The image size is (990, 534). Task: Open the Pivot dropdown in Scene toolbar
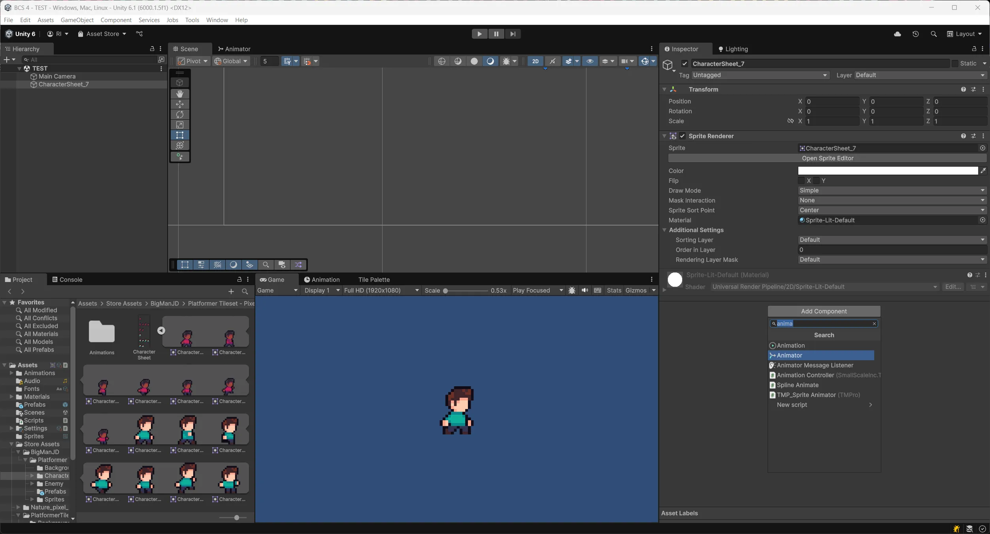[x=193, y=61]
